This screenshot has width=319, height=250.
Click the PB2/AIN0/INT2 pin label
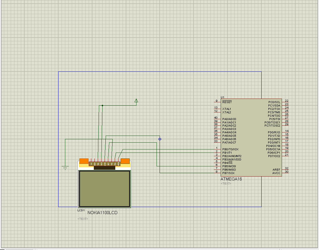coord(232,156)
